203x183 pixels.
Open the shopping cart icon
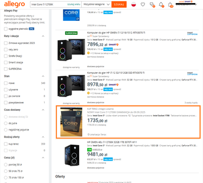171,5
